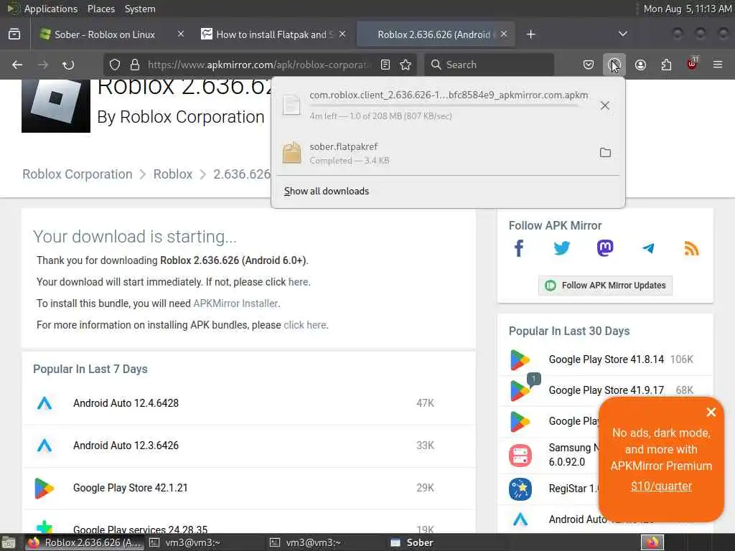List all tabs with the dropdown arrow
Viewport: 735px width, 551px height.
[623, 34]
